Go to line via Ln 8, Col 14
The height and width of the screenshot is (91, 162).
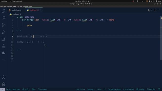[80, 89]
